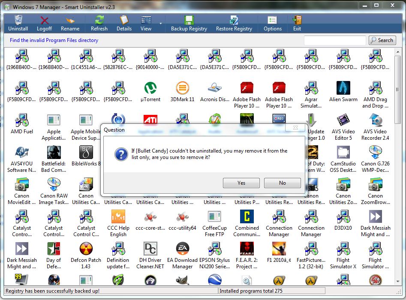Confirm removal with the Yes button
This screenshot has width=406, height=300.
point(241,183)
